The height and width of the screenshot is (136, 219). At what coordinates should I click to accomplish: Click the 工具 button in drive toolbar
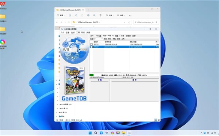click(123, 39)
